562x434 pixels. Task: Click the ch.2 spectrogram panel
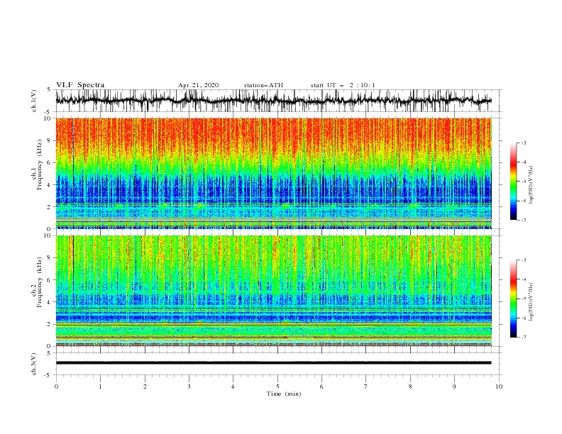tap(274, 291)
